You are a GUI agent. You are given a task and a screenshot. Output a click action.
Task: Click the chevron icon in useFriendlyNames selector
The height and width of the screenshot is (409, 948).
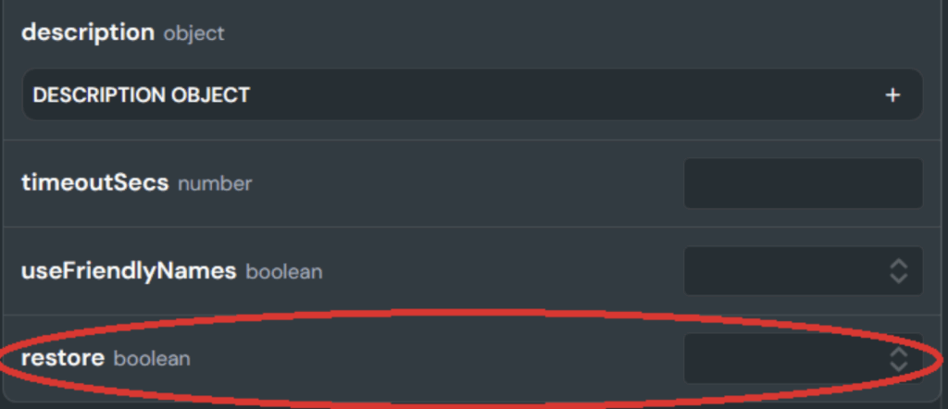coord(899,271)
